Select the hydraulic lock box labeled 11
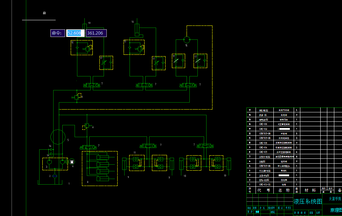 click(x=137, y=163)
